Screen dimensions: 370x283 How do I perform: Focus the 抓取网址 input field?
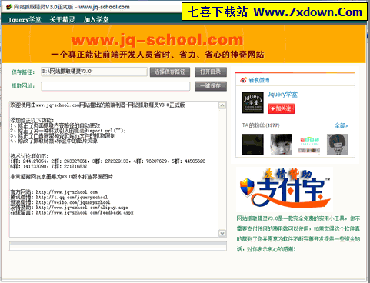coord(115,86)
